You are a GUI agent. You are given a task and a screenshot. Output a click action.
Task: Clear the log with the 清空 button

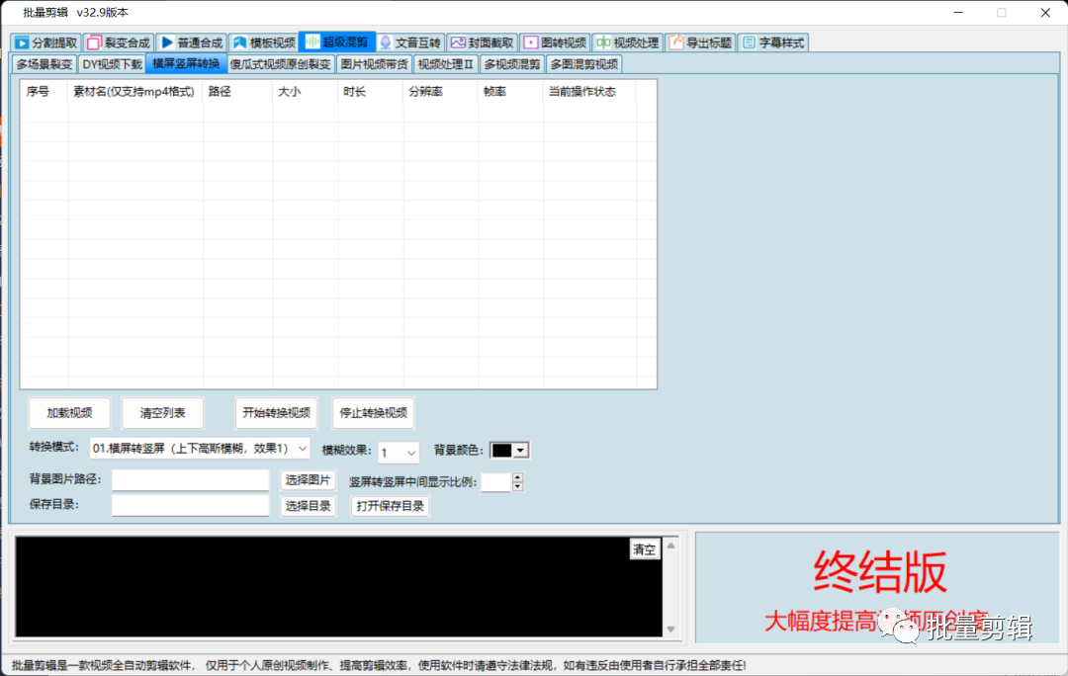(645, 549)
